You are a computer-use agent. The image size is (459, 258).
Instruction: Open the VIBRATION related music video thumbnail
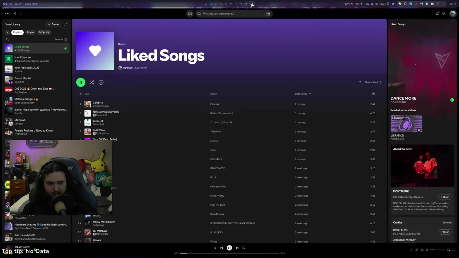pos(406,124)
